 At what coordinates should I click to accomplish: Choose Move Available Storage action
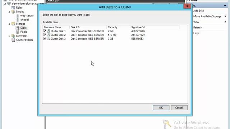coord(207,16)
